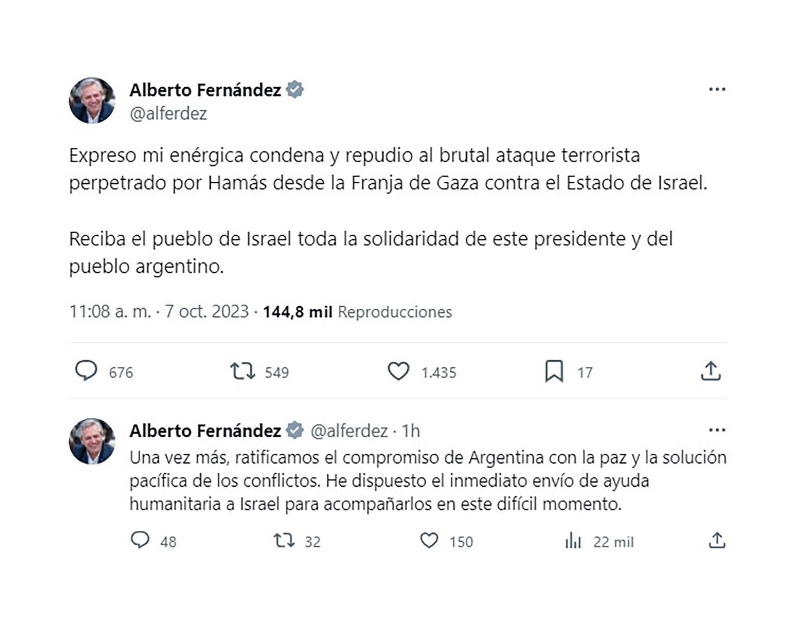Share the reply tweet about humanitarian aid
Screen dimensions: 806x634
[717, 540]
